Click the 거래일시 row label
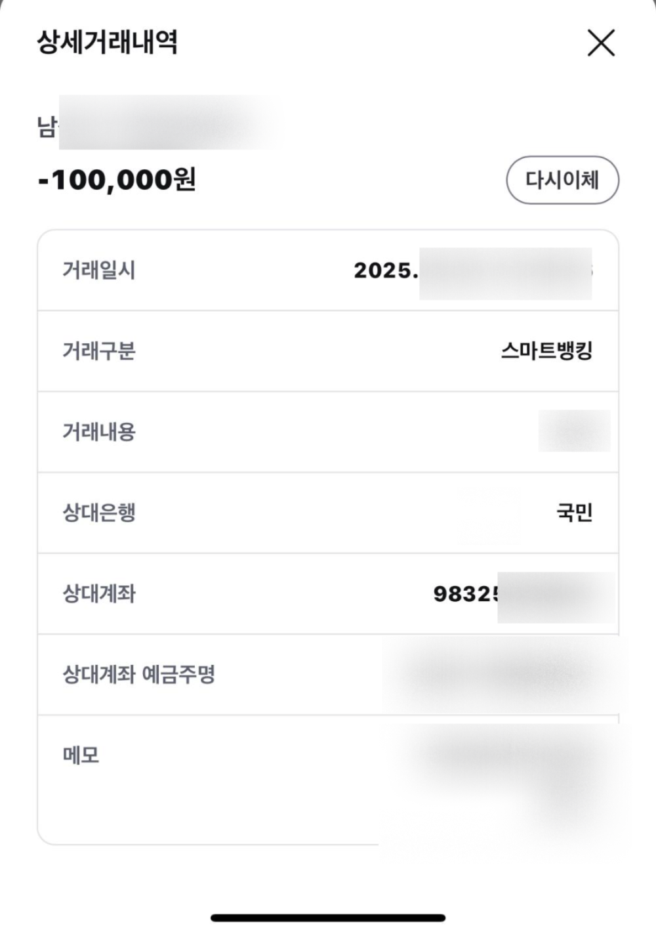 pyautogui.click(x=98, y=270)
